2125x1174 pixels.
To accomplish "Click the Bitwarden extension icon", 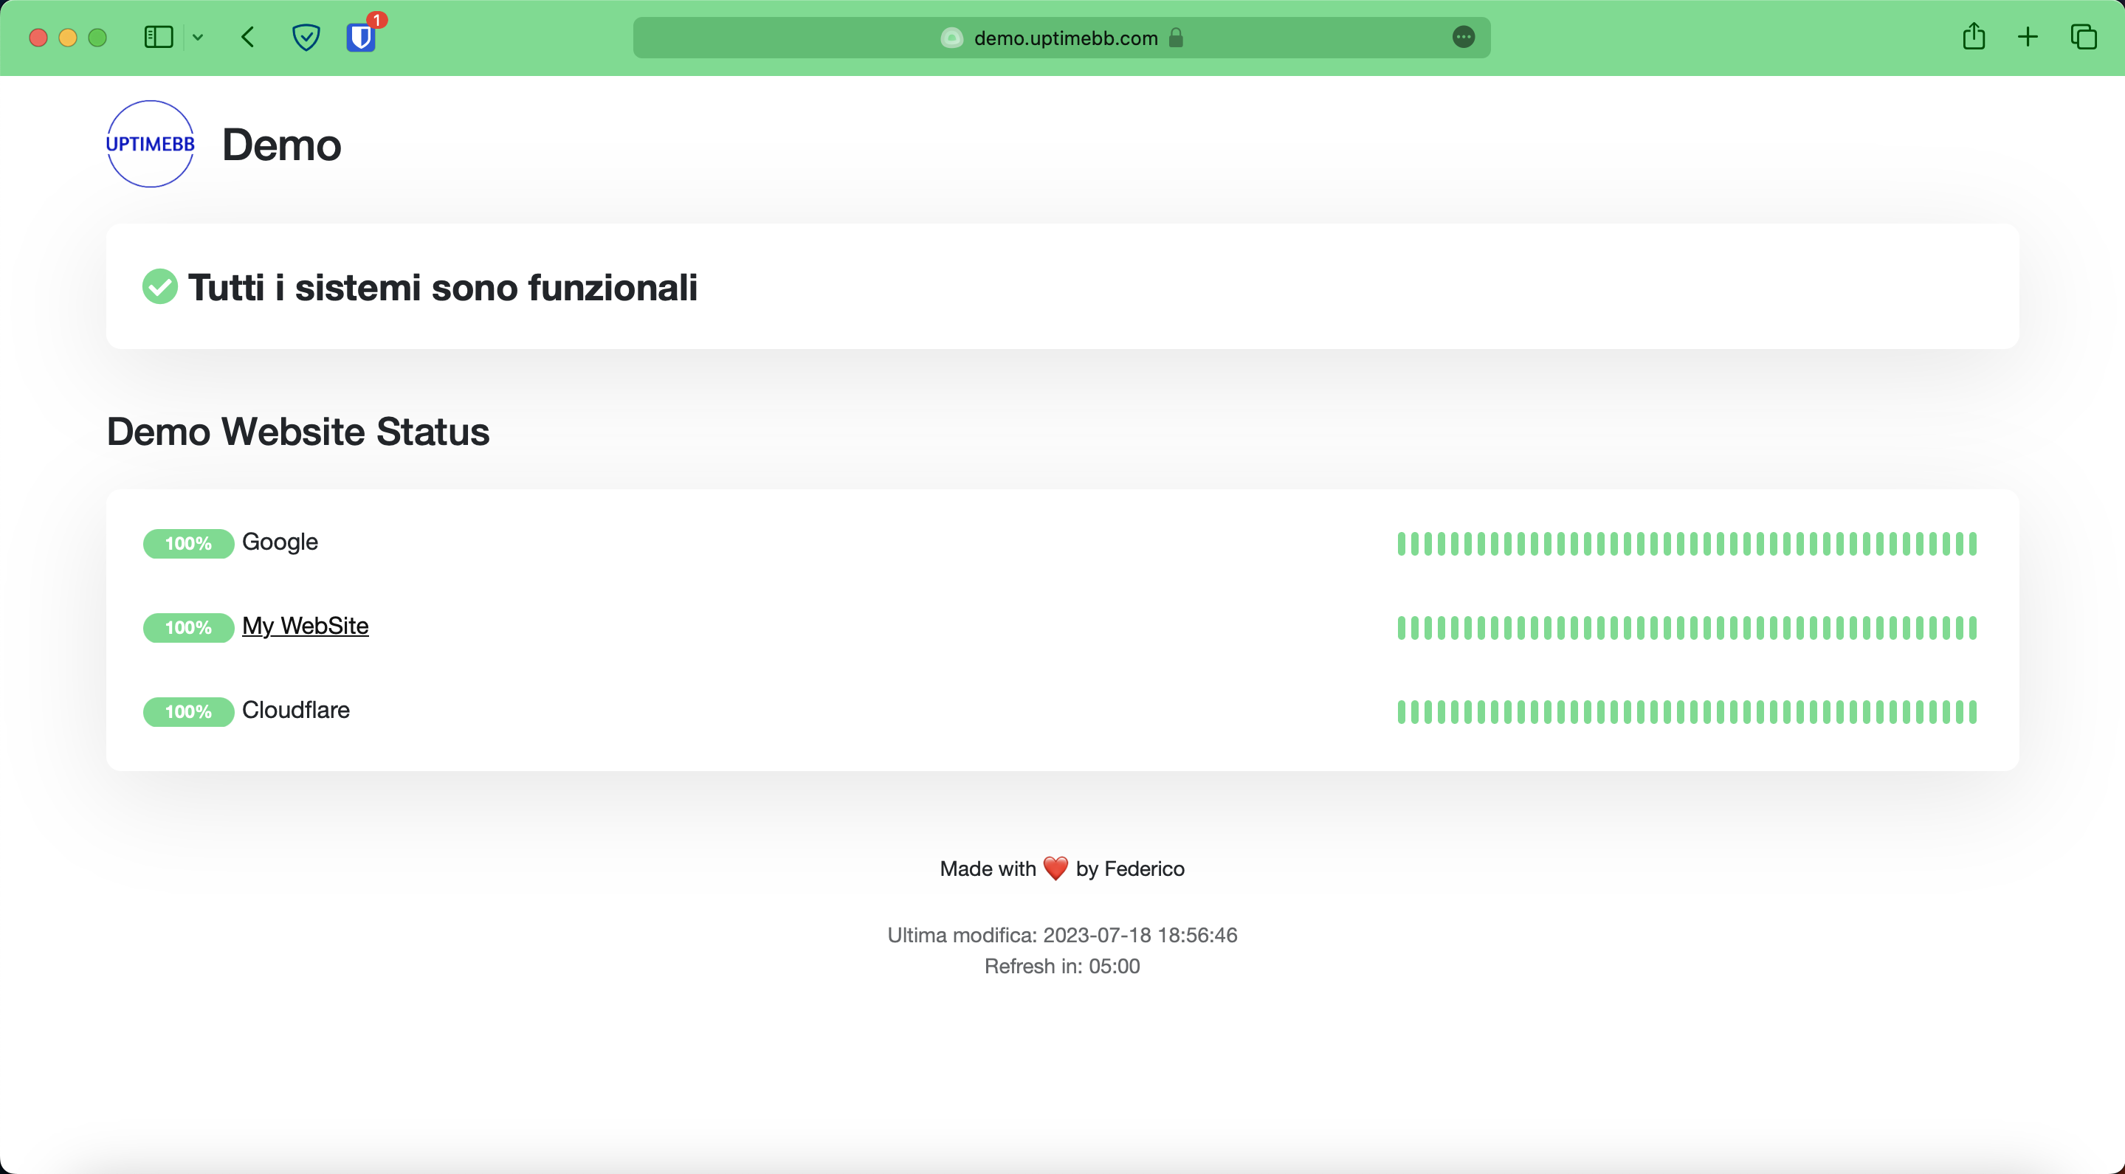I will (x=360, y=38).
